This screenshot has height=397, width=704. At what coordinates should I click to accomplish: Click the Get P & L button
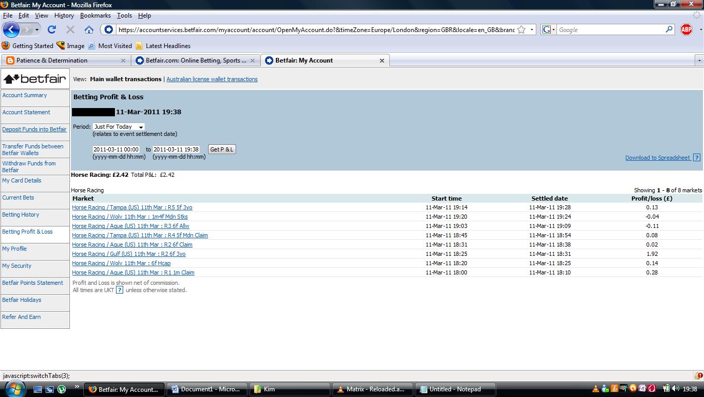(222, 149)
